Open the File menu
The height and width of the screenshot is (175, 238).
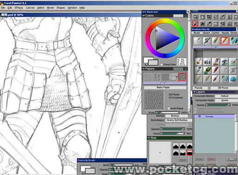click(3, 8)
